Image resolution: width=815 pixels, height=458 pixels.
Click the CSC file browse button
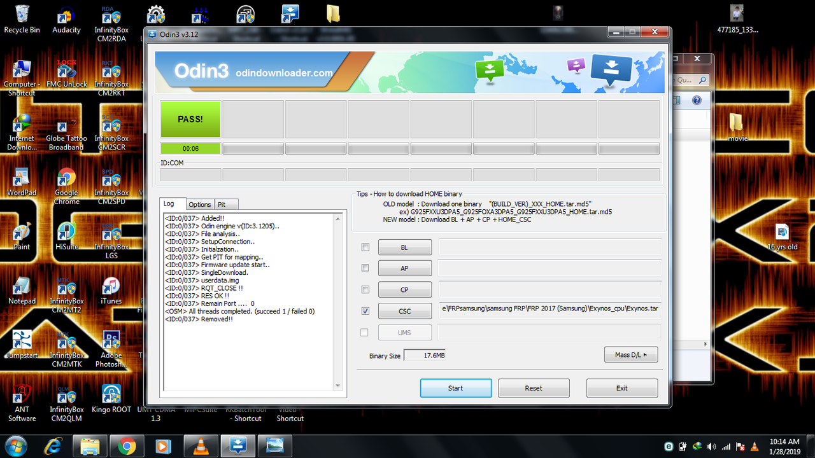405,312
